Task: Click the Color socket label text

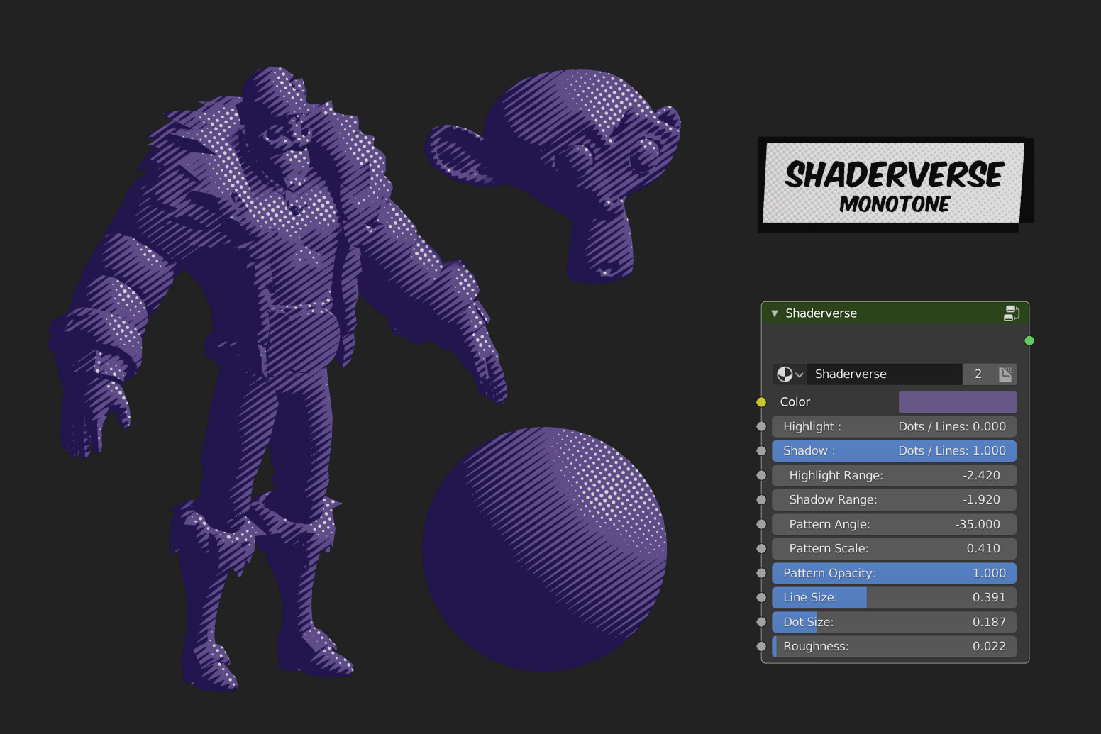Action: [x=795, y=402]
